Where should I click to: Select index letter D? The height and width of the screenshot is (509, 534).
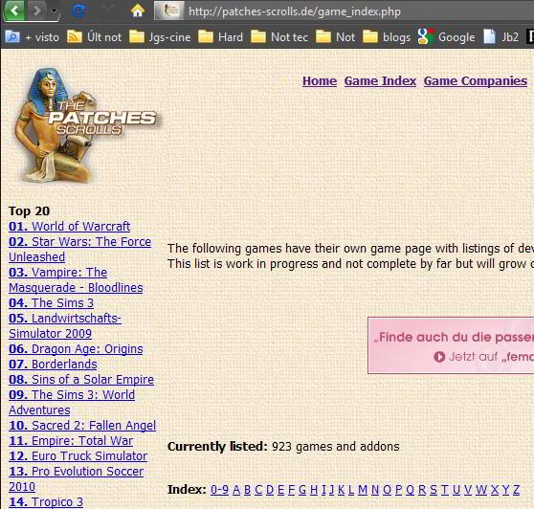270,490
